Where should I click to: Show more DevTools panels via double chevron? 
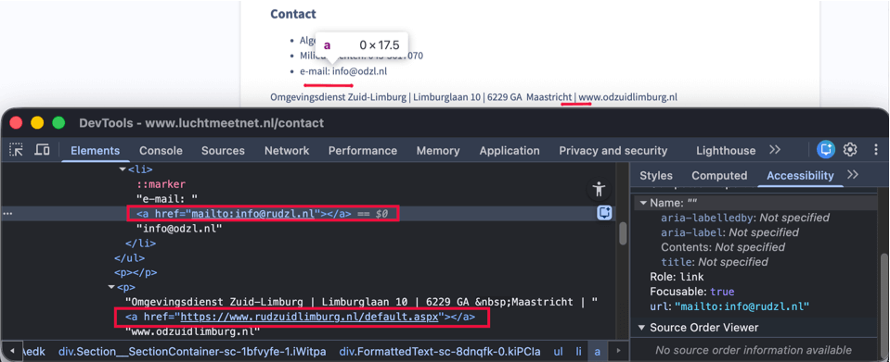click(775, 150)
